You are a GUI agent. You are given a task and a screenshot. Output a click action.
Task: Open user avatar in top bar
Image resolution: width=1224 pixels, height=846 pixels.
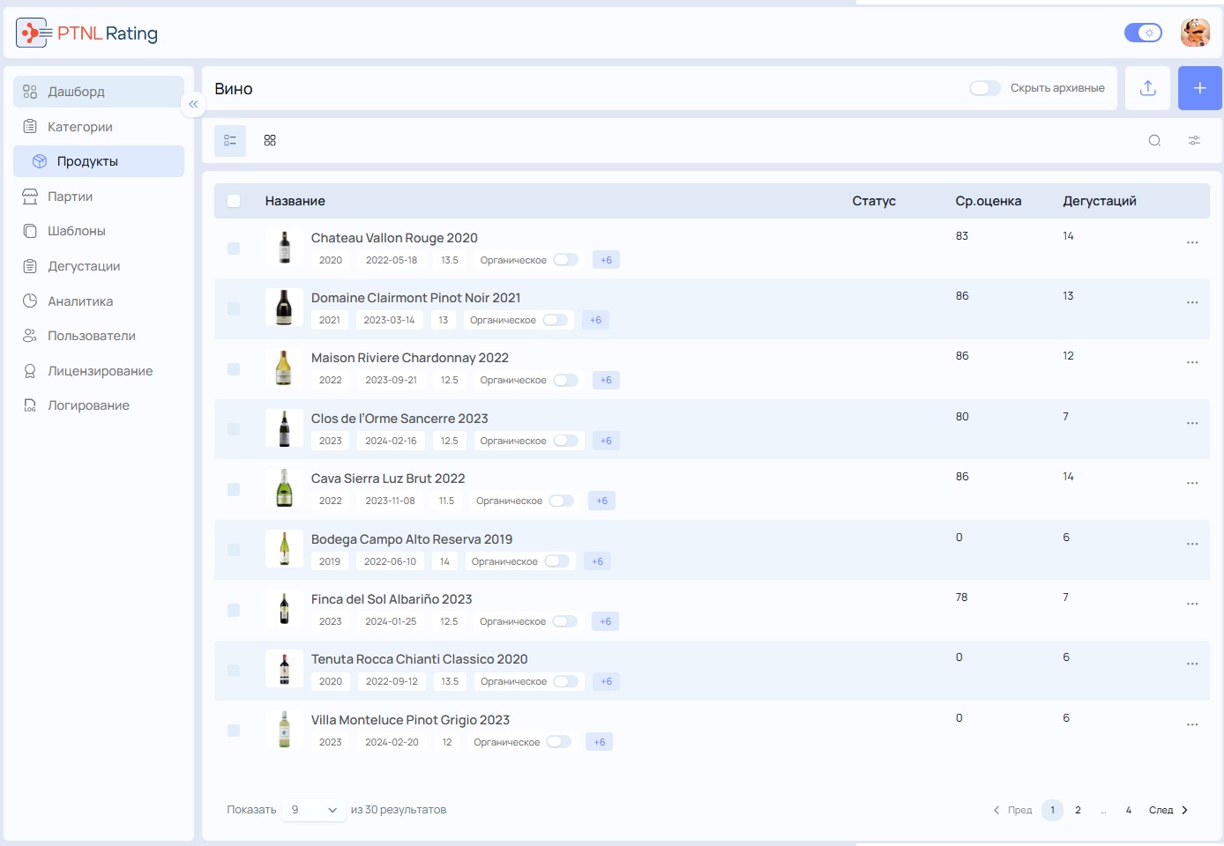click(x=1195, y=33)
